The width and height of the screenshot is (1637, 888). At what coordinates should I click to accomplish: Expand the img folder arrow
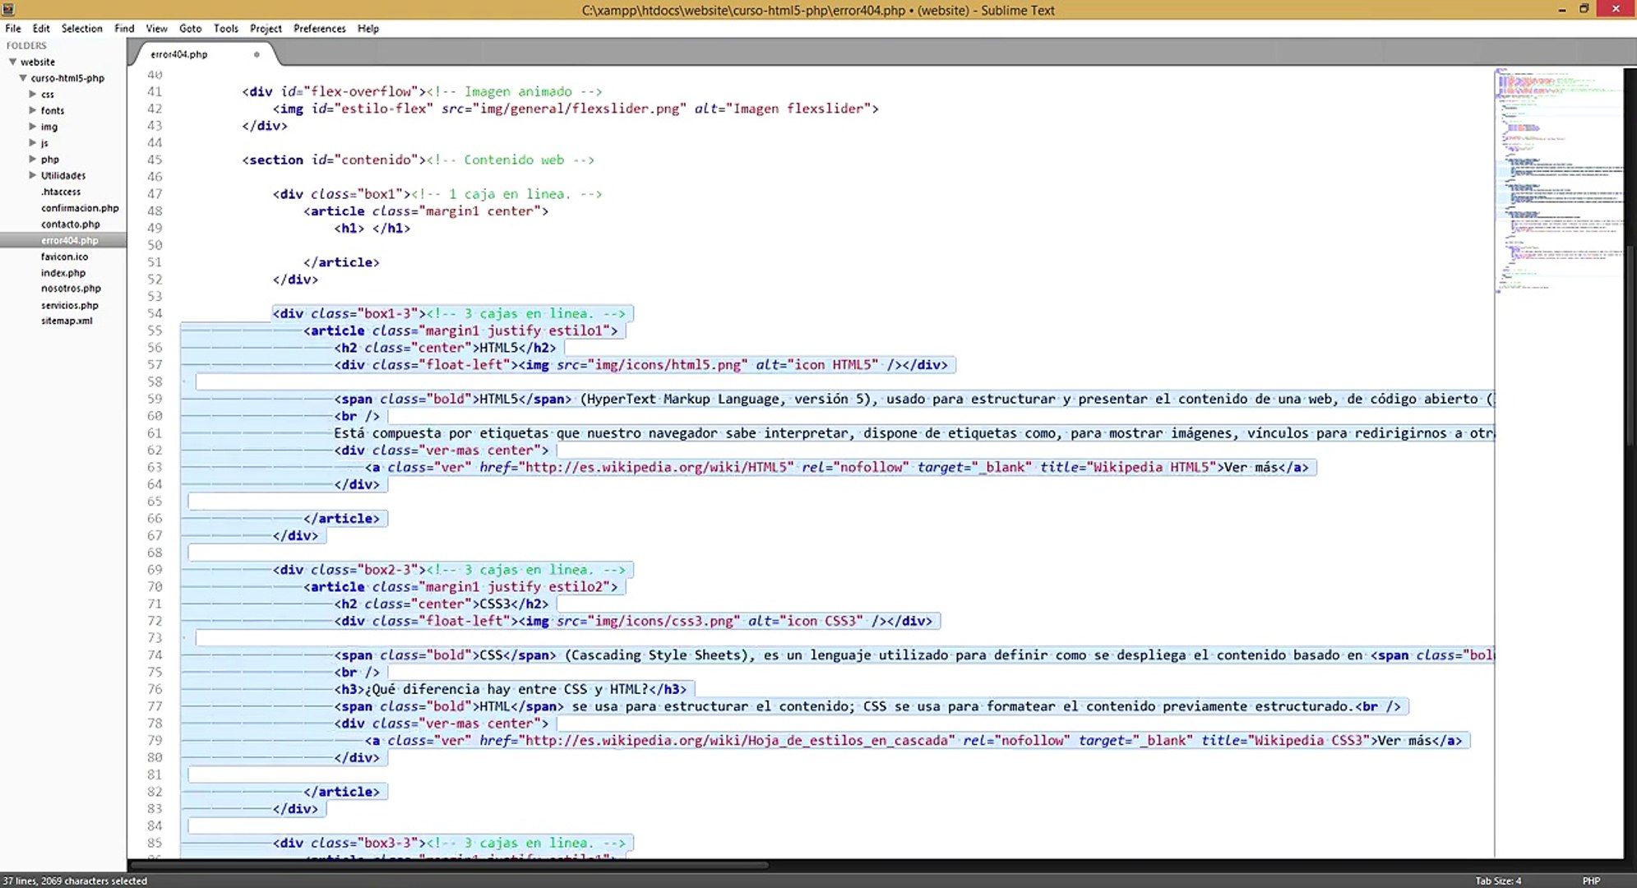point(33,127)
